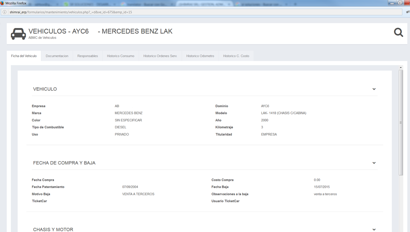Viewport: 410px width, 232px height.
Task: Collapse the FECHA DE COMPRA Y BAJA chevron
Action: (374, 163)
